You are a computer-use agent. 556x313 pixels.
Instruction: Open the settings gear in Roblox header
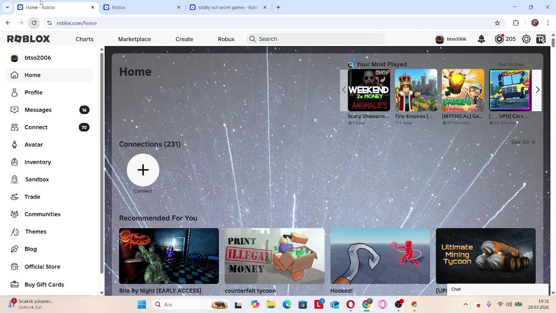(x=526, y=39)
